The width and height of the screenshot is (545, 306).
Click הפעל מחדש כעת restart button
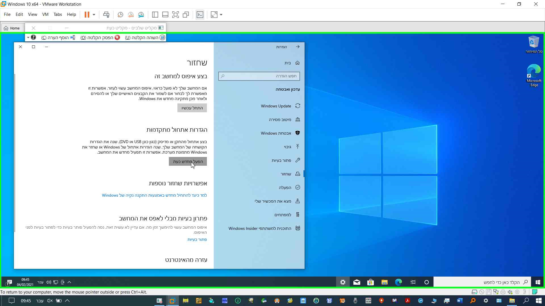pos(188,161)
